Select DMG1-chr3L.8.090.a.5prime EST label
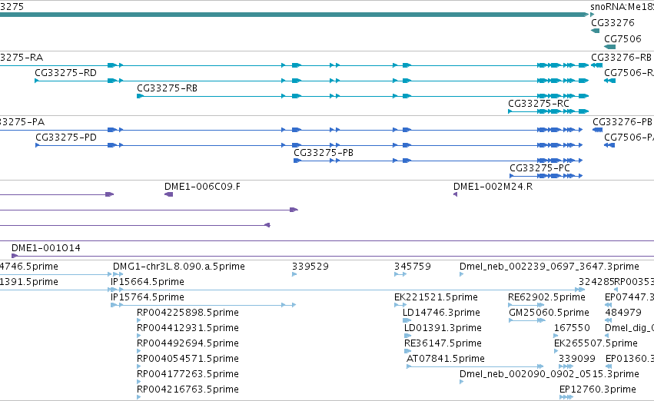654x401 pixels. pyautogui.click(x=179, y=267)
